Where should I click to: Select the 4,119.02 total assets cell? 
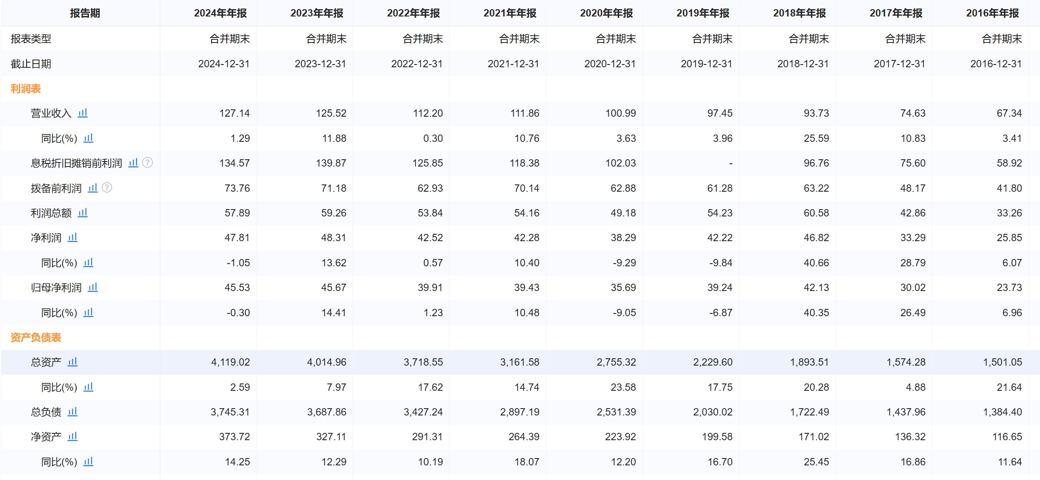click(230, 362)
